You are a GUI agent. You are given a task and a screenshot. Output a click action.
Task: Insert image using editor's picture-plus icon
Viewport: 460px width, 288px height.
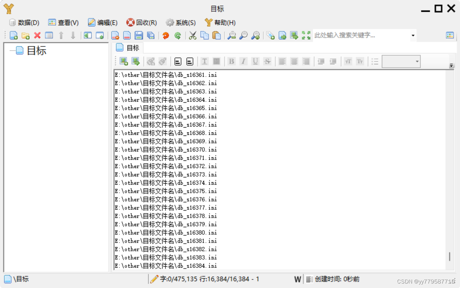[x=124, y=62]
